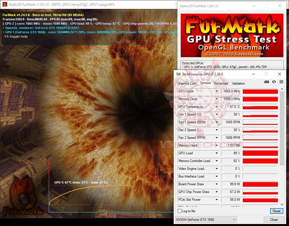The image size is (289, 226).
Task: Open the Fan 1 Speed (RPM) dropdown
Action: [x=217, y=122]
